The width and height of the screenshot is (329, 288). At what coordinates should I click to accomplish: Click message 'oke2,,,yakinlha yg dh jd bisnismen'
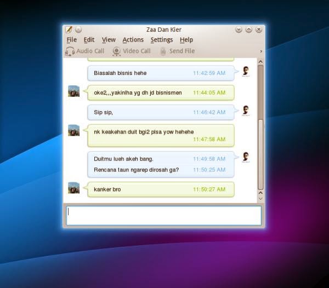[138, 93]
